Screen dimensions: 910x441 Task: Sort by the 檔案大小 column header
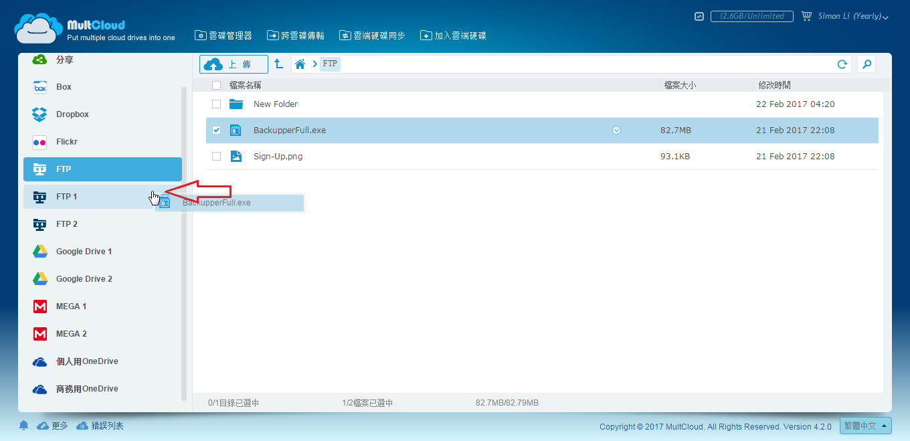click(x=680, y=85)
